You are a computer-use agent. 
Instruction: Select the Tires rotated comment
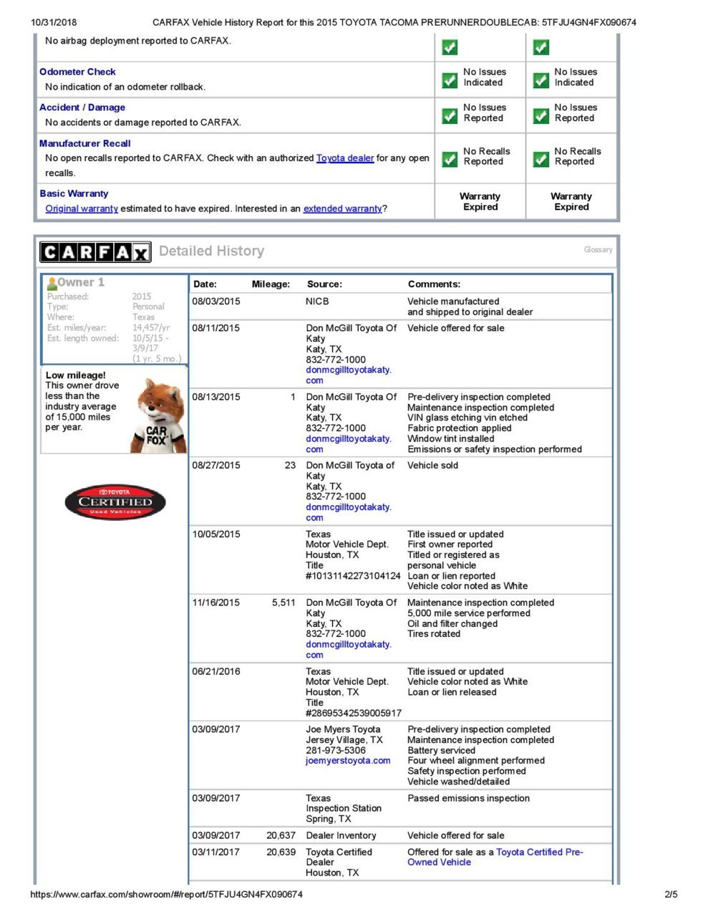pyautogui.click(x=434, y=634)
